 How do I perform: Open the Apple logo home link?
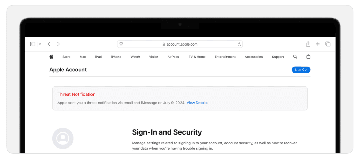(51, 56)
